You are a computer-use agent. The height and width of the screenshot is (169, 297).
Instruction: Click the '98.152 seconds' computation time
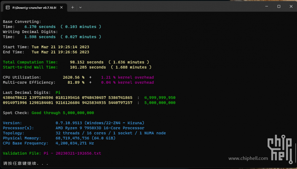tap(87, 62)
